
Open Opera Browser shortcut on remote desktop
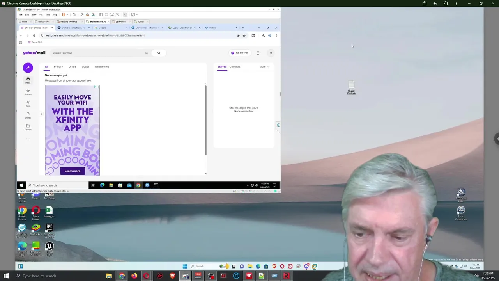click(x=35, y=212)
